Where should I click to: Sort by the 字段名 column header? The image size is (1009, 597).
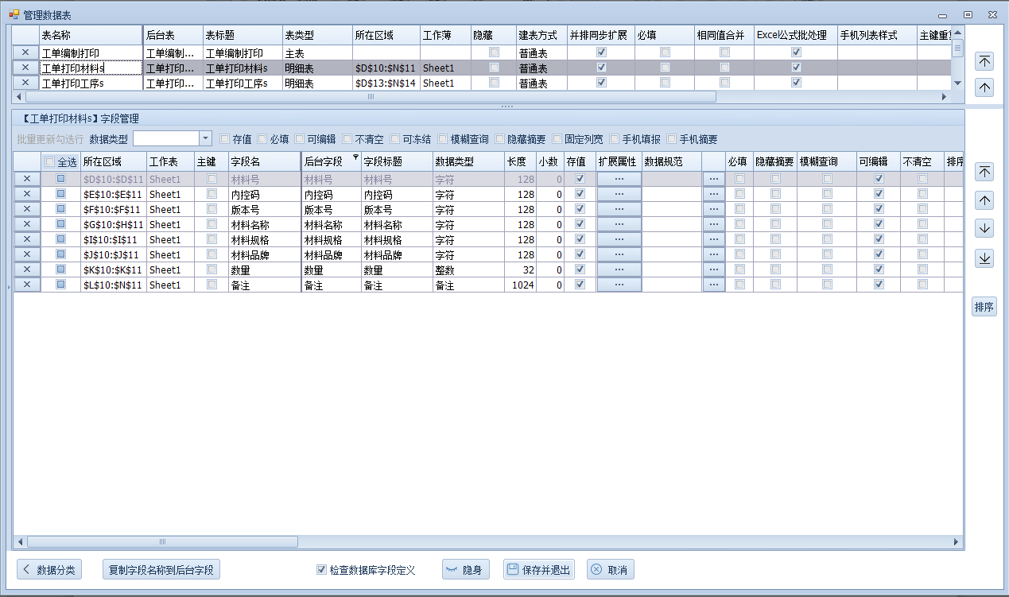point(264,161)
